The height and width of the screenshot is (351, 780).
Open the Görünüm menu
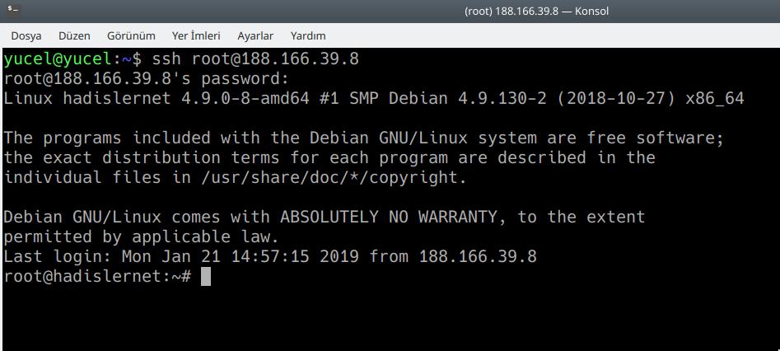pyautogui.click(x=131, y=35)
